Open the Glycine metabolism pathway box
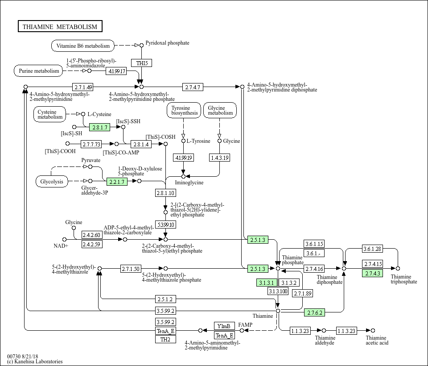 pos(220,110)
